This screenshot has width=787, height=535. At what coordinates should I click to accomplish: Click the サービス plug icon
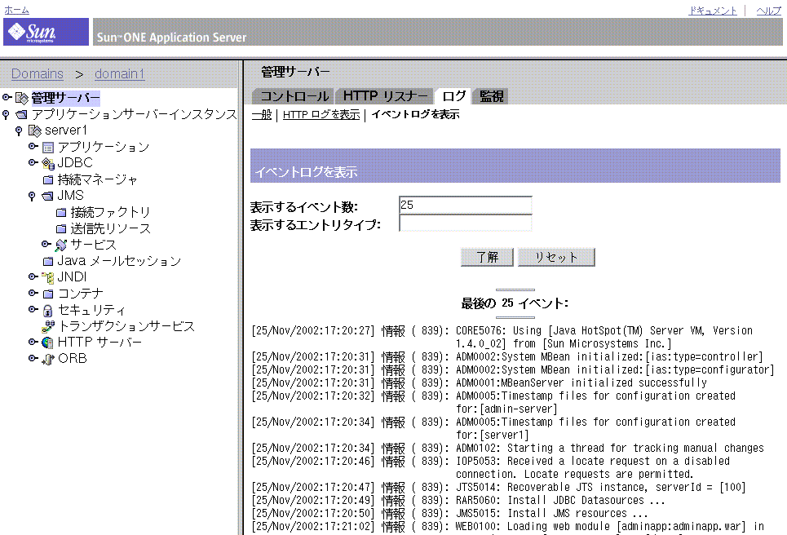60,245
